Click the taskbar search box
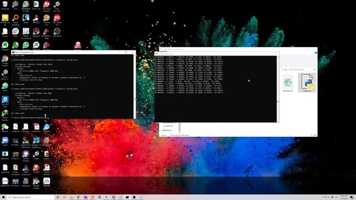356x200 pixels. point(31,197)
